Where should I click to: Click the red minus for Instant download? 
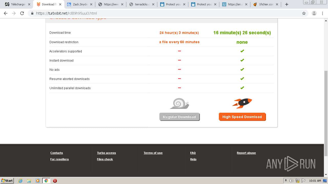click(179, 60)
